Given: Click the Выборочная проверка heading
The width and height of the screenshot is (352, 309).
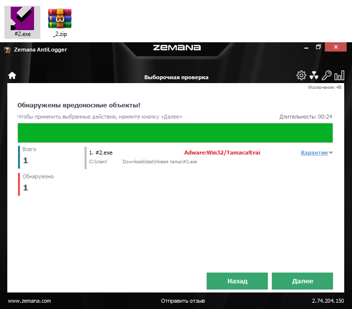Looking at the screenshot, I should [176, 77].
